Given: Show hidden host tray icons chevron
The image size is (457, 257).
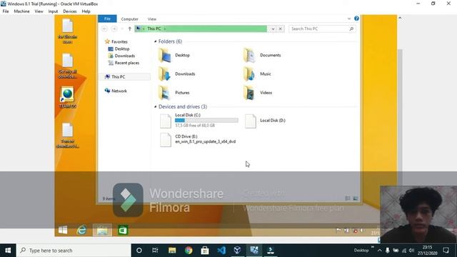Looking at the screenshot, I should click(379, 251).
